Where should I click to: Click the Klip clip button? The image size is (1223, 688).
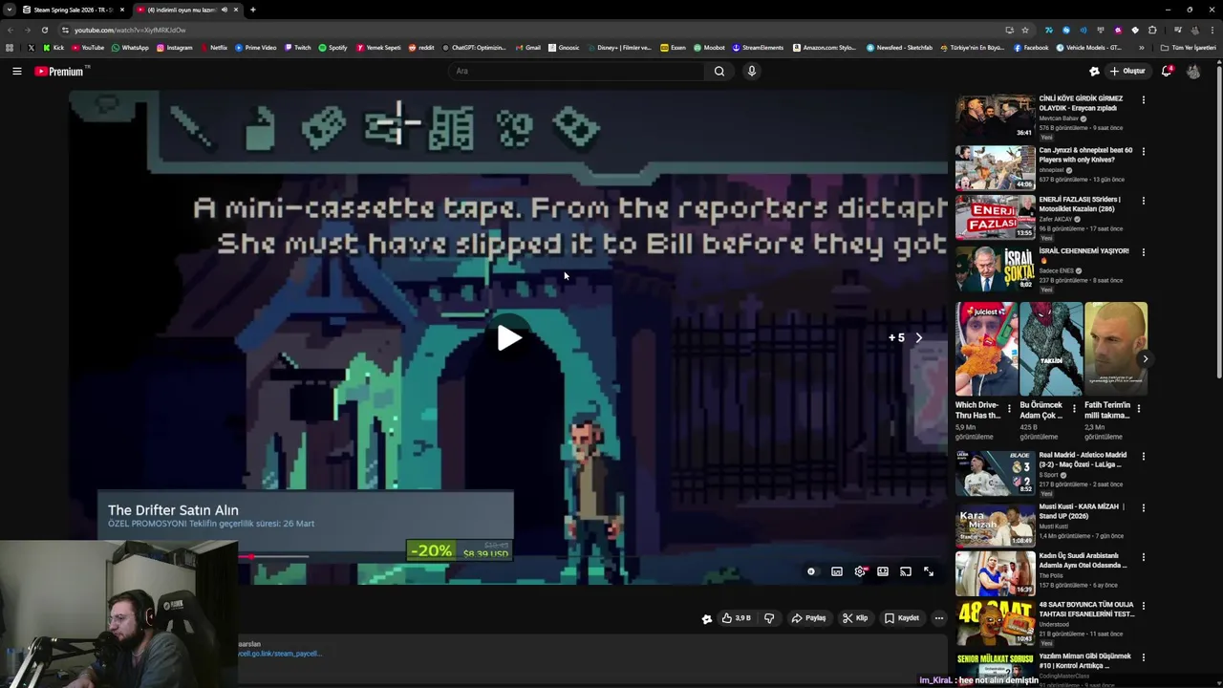(x=855, y=618)
